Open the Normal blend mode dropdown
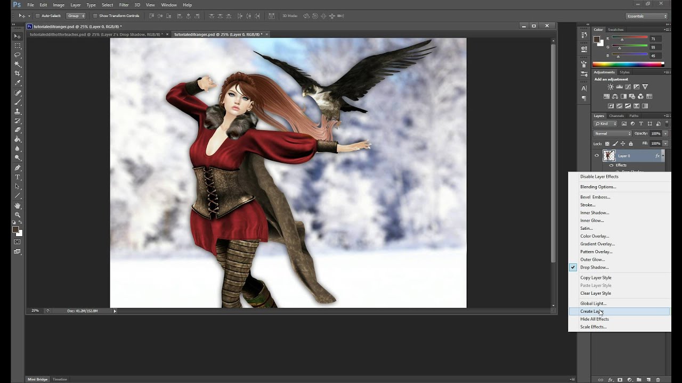The image size is (682, 383). (x=613, y=134)
